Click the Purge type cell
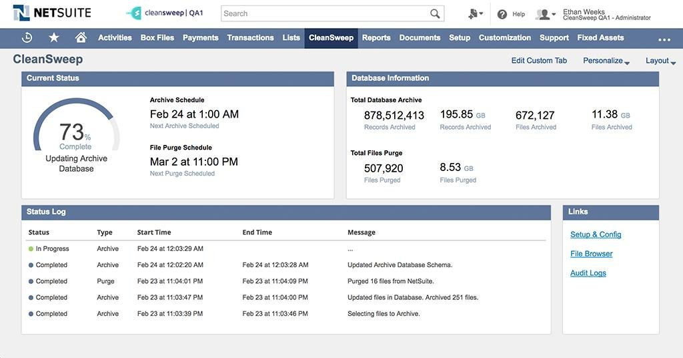This screenshot has width=683, height=358. tap(105, 281)
